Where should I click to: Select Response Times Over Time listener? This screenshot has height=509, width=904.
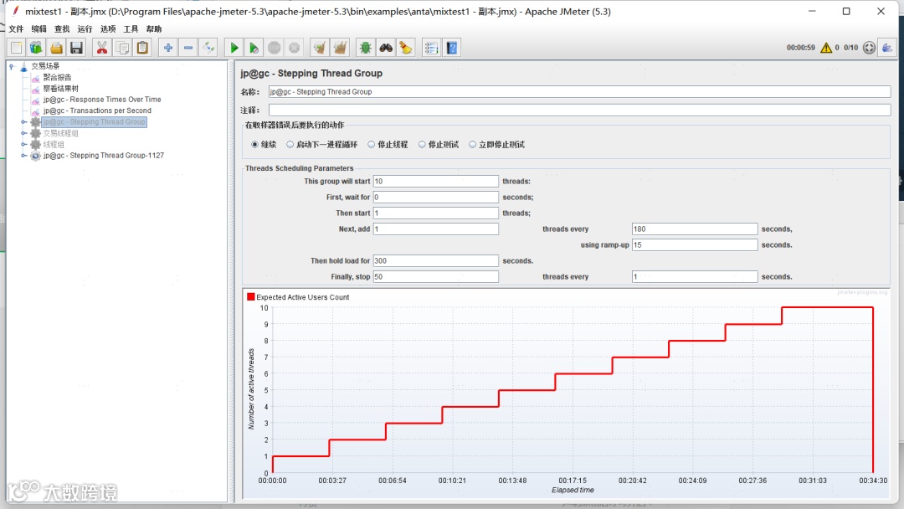point(102,100)
